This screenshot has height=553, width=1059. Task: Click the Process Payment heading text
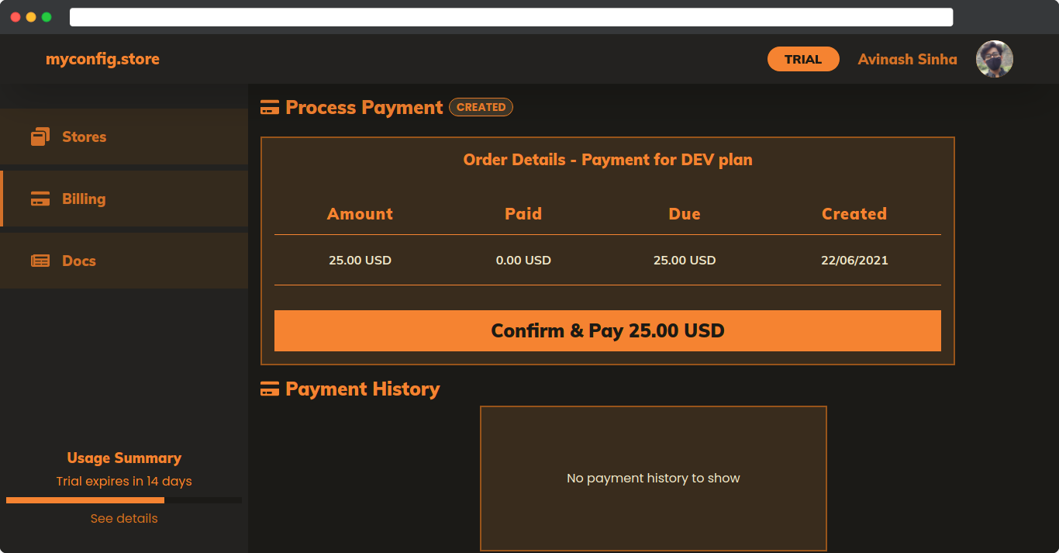point(364,108)
